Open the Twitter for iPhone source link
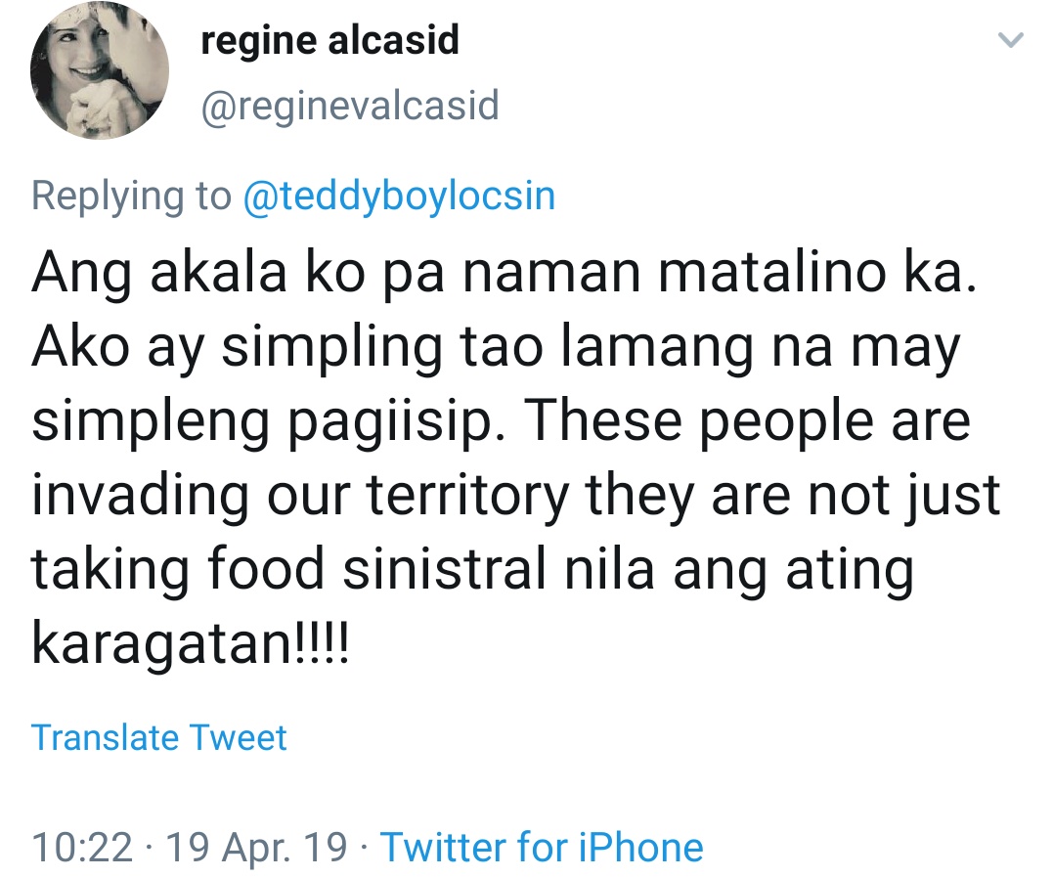 click(x=541, y=847)
